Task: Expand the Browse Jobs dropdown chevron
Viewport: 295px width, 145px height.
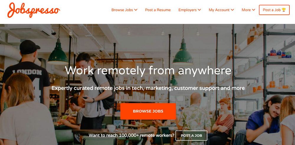Action: point(136,10)
